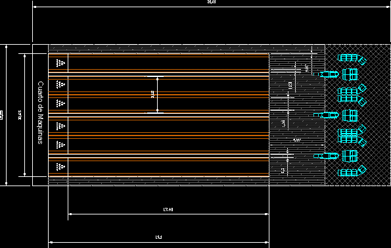
Task: Click the lowest horizontal dimension label below lanes
Action: [158, 237]
